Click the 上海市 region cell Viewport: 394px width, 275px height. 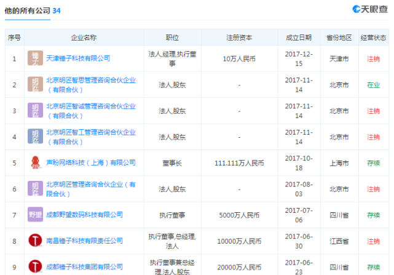(x=339, y=163)
